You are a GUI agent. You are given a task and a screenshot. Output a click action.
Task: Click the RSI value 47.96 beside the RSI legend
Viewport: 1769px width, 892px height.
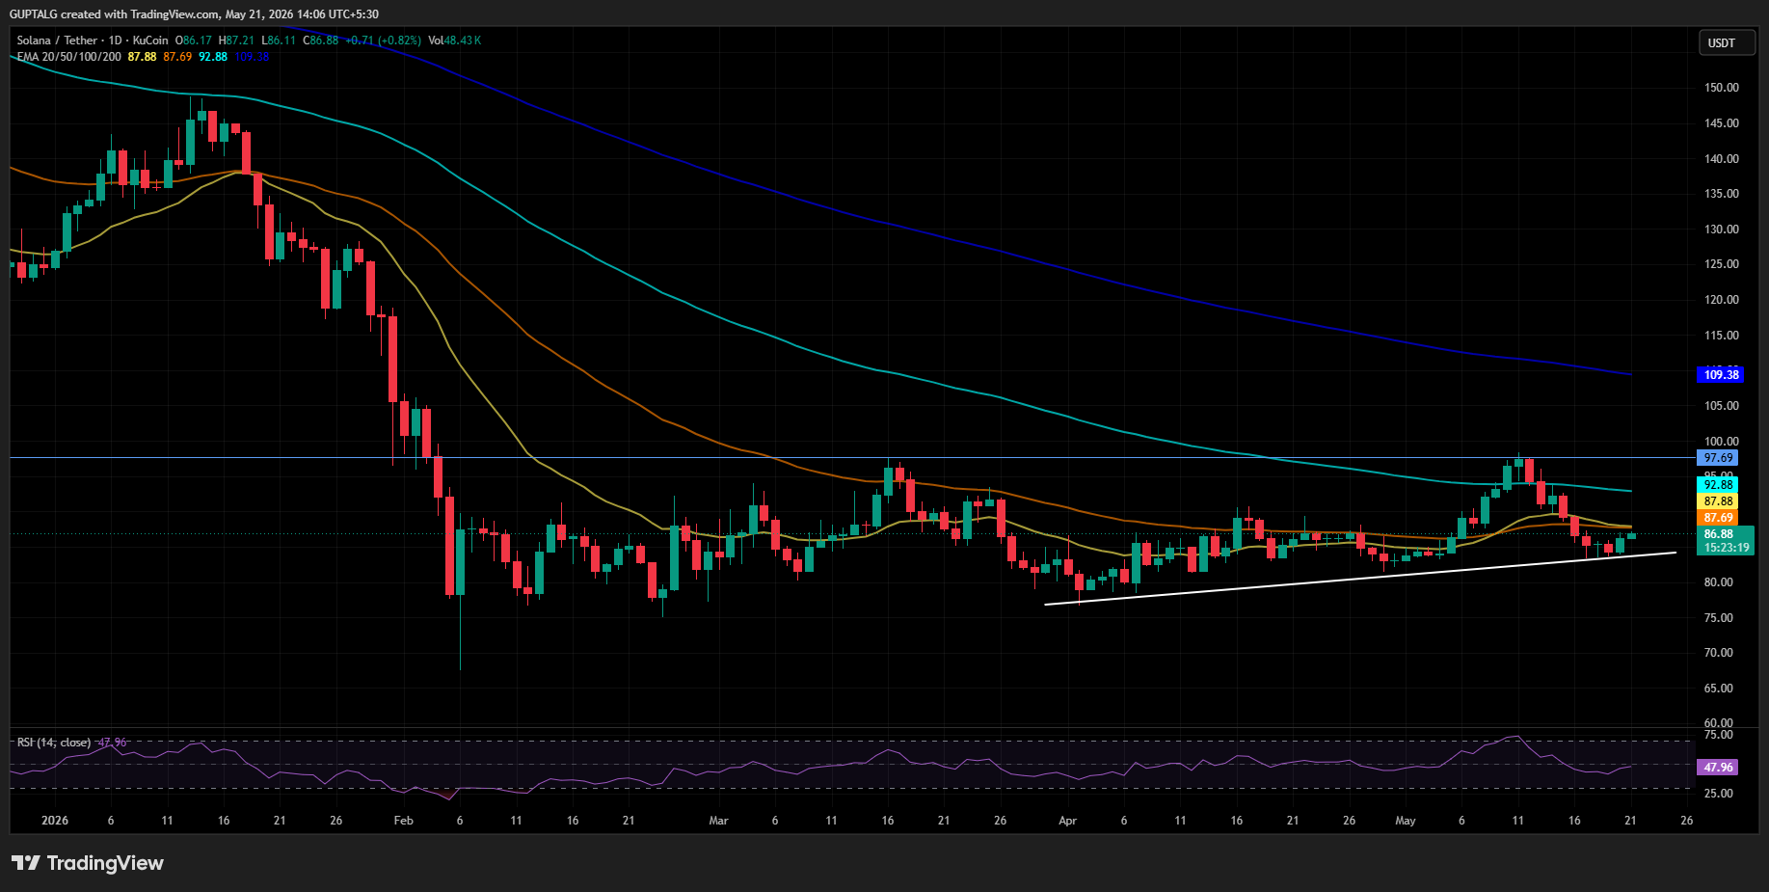point(112,743)
